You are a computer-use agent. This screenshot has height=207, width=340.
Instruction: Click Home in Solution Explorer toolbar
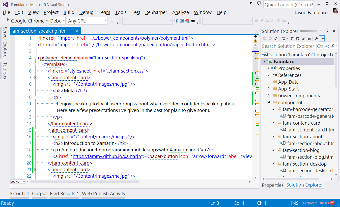(x=276, y=38)
